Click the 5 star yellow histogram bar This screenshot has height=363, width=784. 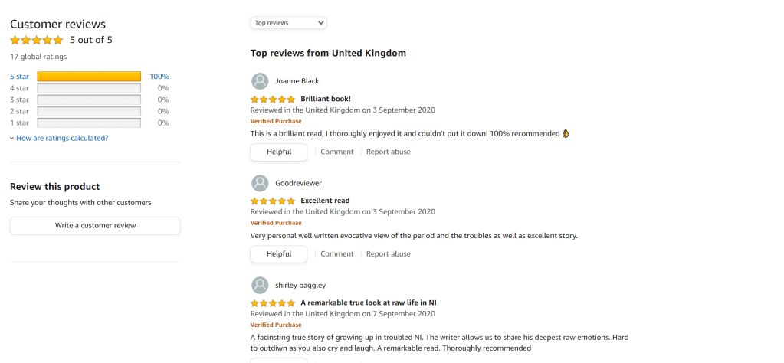pyautogui.click(x=89, y=77)
